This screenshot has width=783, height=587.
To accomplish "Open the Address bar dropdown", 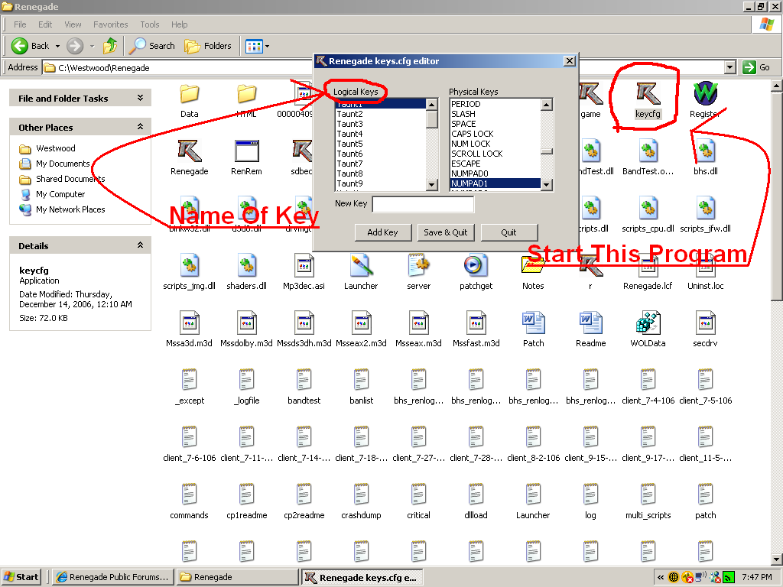I will [x=729, y=67].
